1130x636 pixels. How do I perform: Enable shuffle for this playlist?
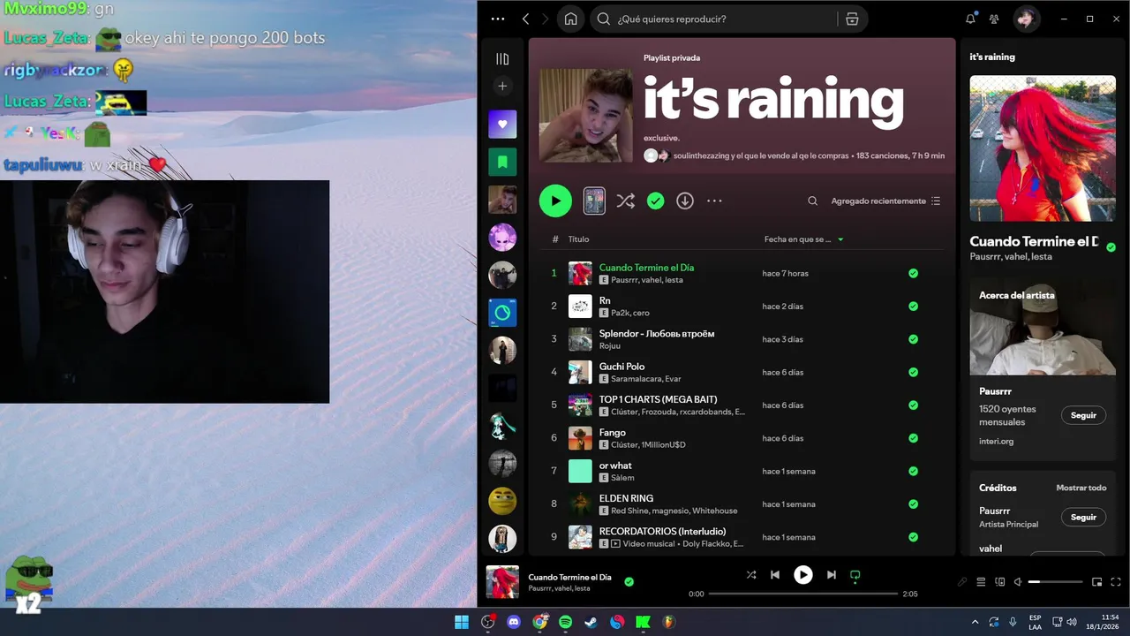pos(625,201)
